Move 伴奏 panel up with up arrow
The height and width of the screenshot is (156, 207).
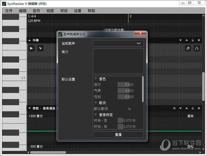tap(187, 40)
